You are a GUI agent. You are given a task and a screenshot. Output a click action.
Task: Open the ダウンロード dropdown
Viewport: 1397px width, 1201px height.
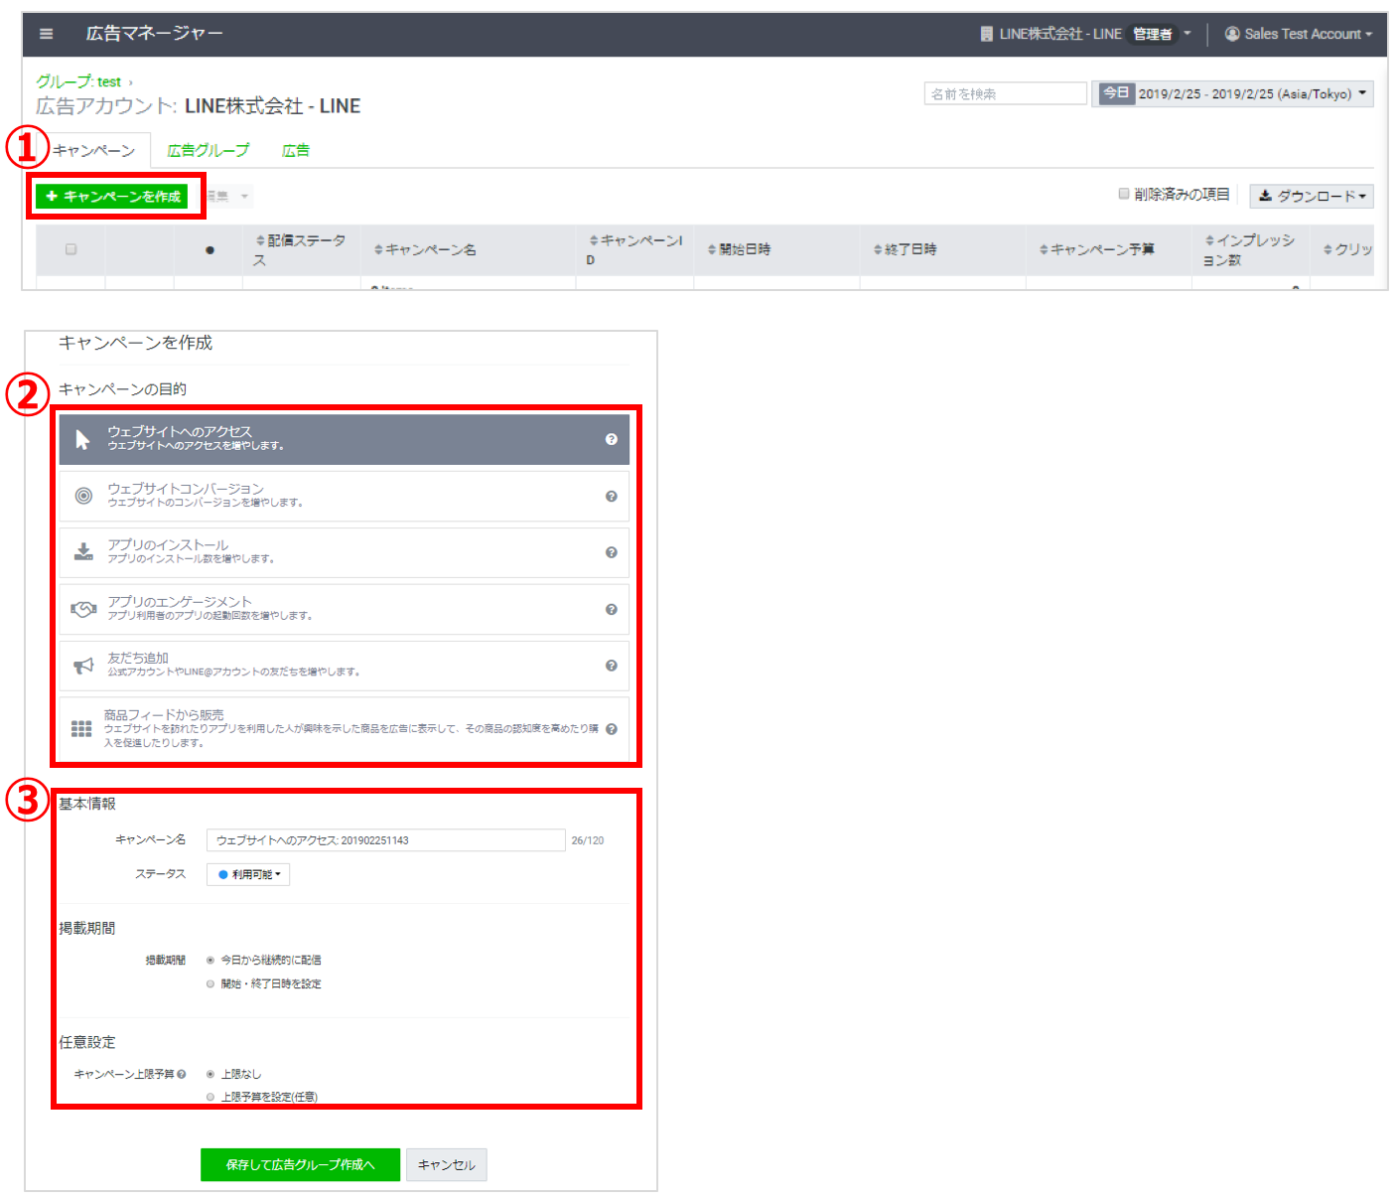tap(1312, 196)
